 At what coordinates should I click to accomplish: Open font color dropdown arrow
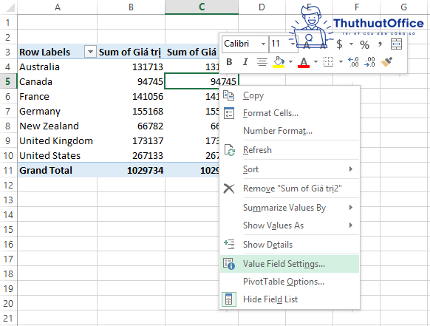(315, 62)
